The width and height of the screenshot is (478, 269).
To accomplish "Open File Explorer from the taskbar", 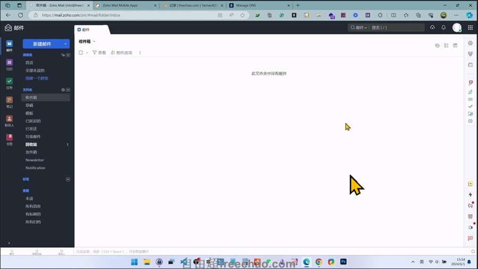I will pyautogui.click(x=147, y=262).
